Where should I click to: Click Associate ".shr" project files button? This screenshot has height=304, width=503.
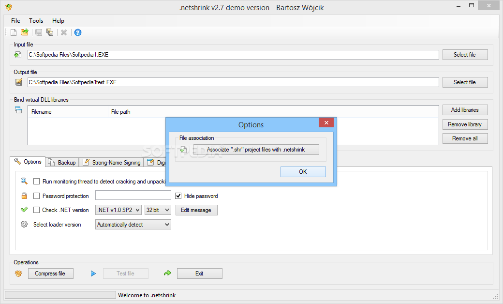point(256,150)
